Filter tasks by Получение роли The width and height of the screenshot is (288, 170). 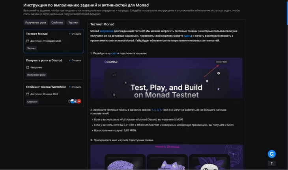(x=36, y=22)
